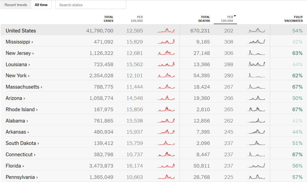Click the Mississippi gray deaths sparkline

(256, 42)
